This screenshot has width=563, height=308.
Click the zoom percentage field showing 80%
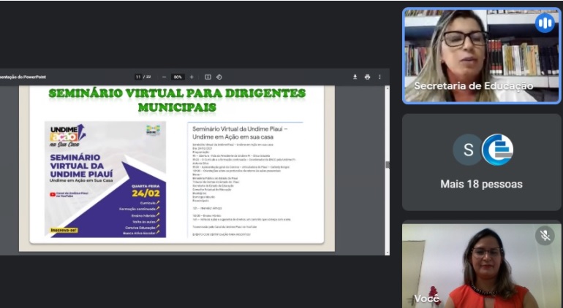tap(178, 77)
